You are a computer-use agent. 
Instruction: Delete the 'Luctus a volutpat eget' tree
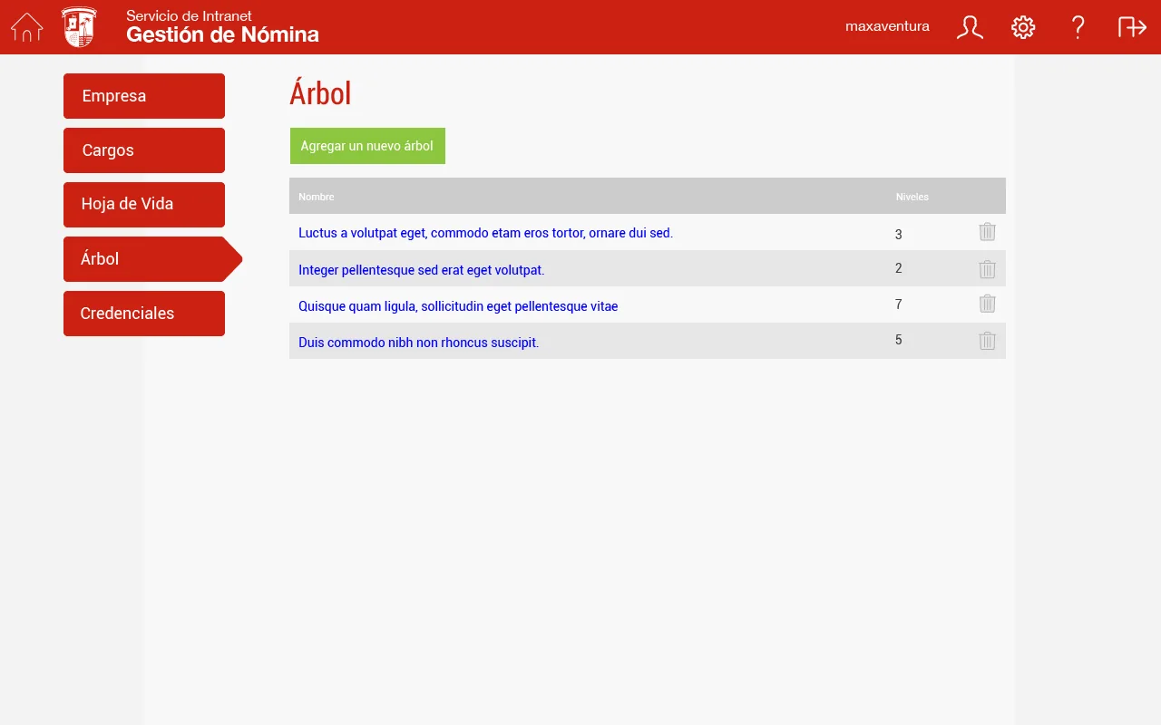tap(988, 232)
